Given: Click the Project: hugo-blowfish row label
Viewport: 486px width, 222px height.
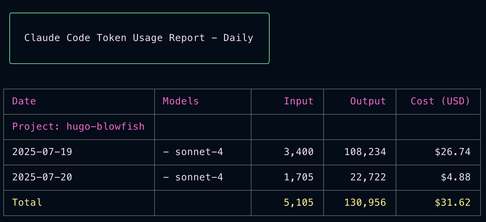Looking at the screenshot, I should [x=78, y=127].
